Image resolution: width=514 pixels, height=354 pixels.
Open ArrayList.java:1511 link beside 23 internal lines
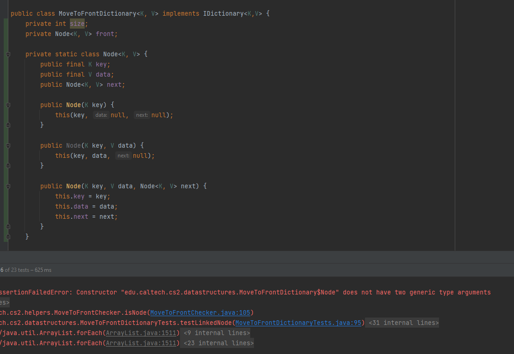point(142,343)
